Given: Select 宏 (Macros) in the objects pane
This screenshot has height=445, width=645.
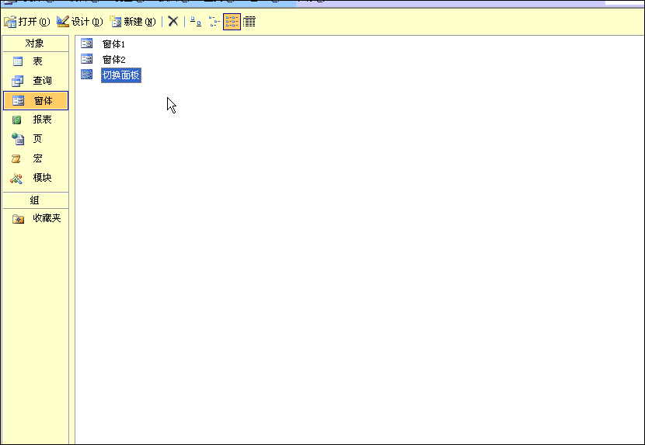Looking at the screenshot, I should tap(36, 158).
